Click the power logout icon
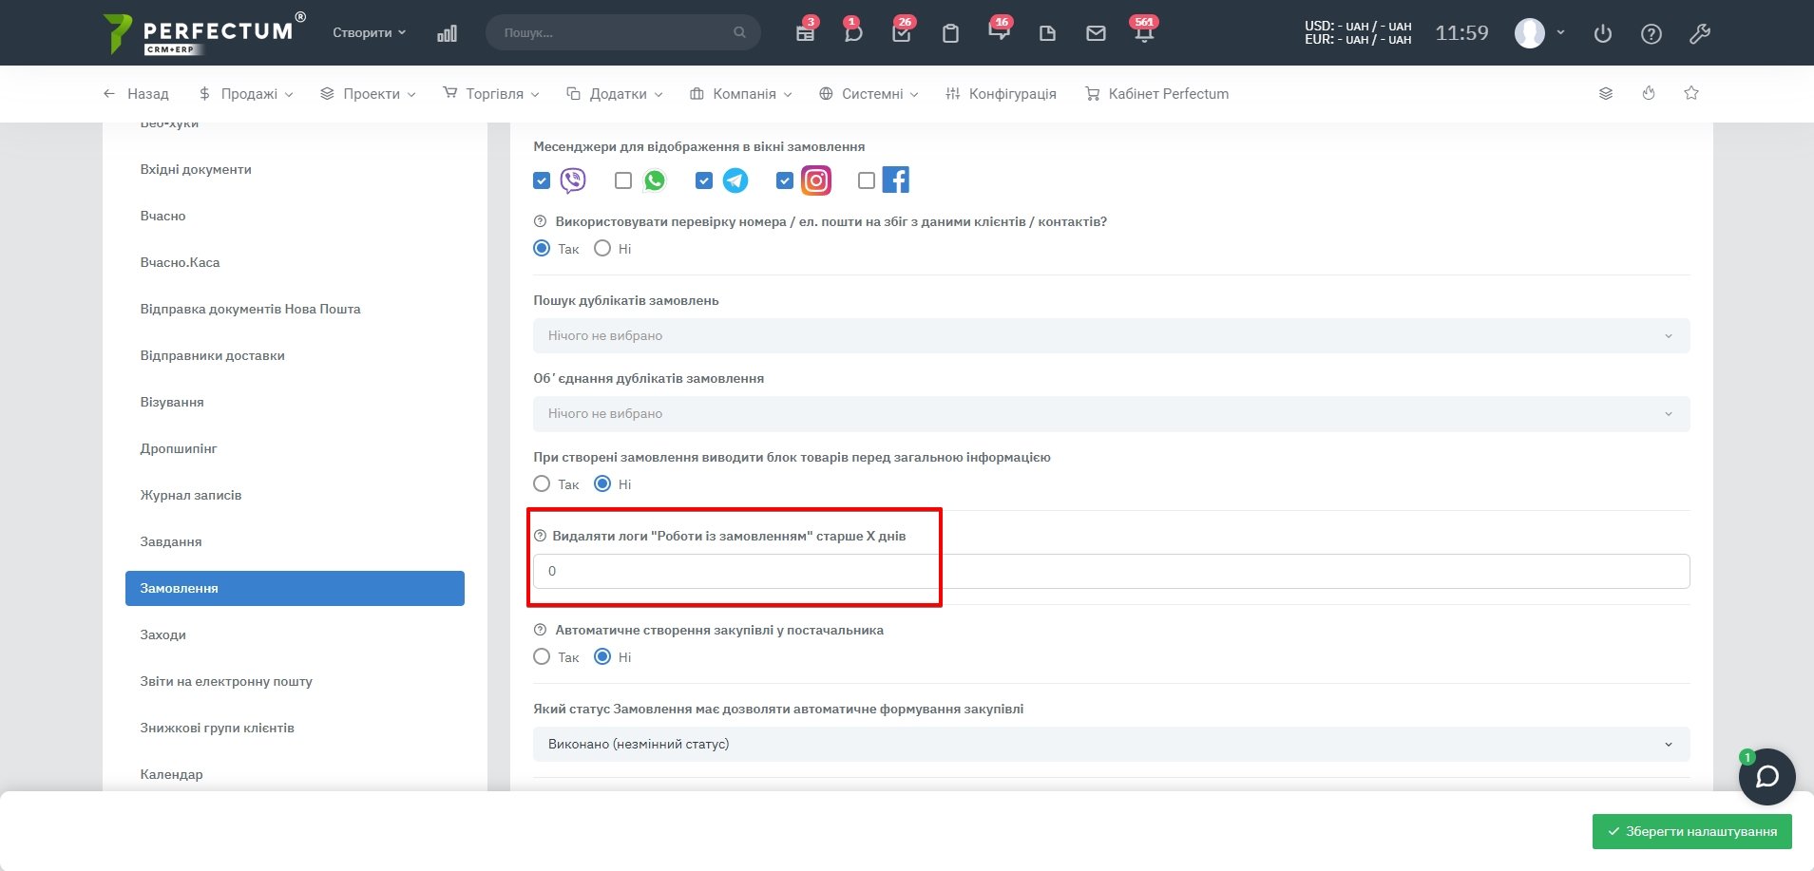The height and width of the screenshot is (871, 1814). (1602, 34)
